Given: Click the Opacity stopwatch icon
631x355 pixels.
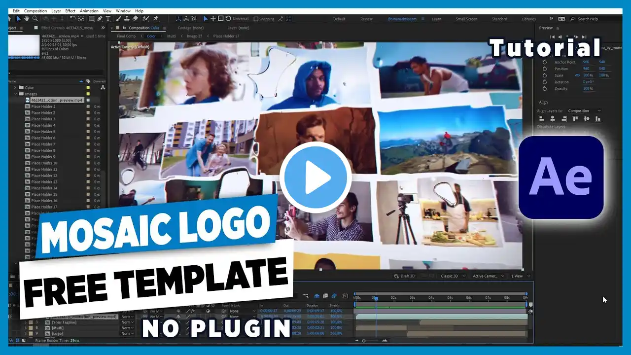Looking at the screenshot, I should (x=545, y=89).
